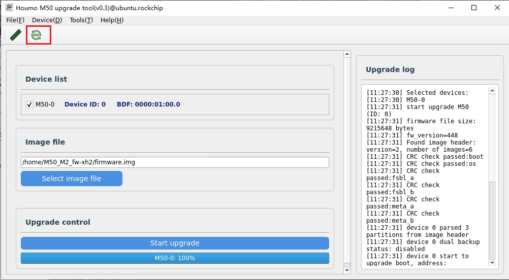The width and height of the screenshot is (509, 280).
Task: Click the CRC check passed:os log line
Action: [x=421, y=164]
